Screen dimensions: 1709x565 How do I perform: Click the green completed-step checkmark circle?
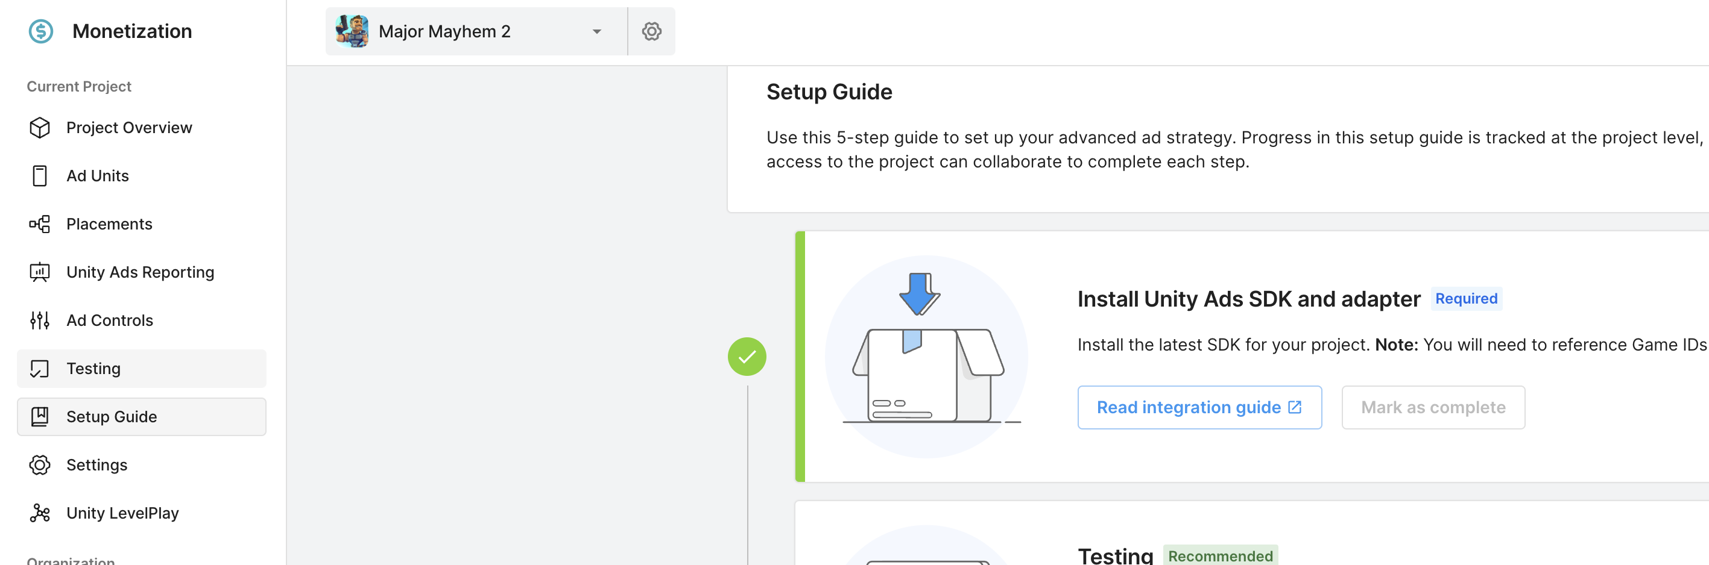(x=747, y=357)
